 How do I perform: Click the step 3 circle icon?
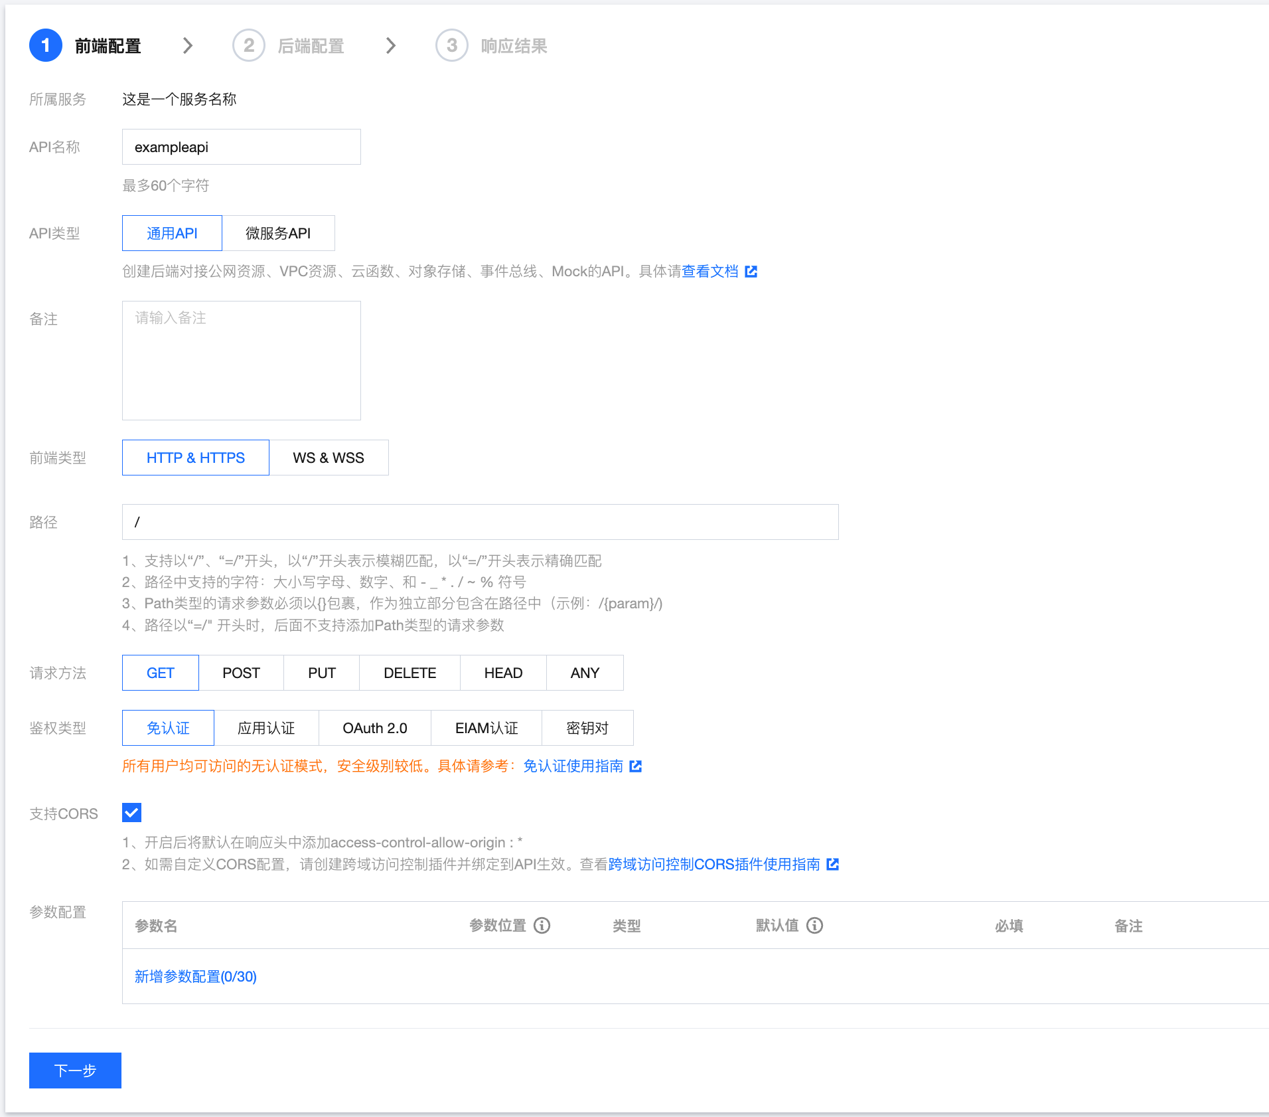[452, 45]
